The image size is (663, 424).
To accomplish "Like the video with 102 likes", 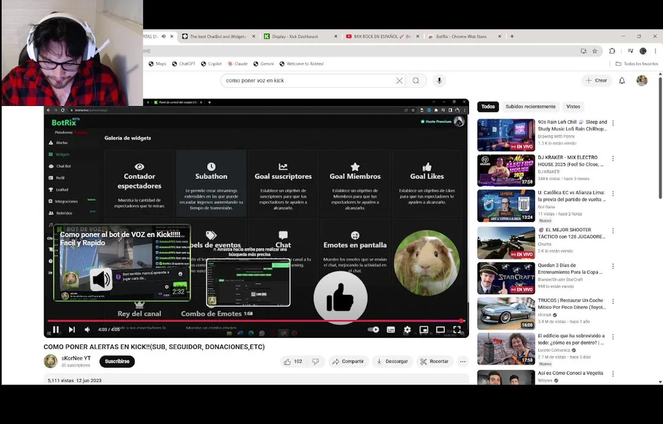I will [x=293, y=362].
